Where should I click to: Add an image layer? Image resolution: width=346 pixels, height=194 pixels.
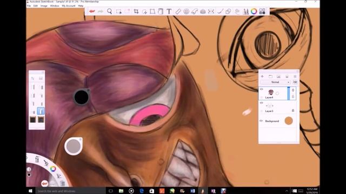click(278, 77)
